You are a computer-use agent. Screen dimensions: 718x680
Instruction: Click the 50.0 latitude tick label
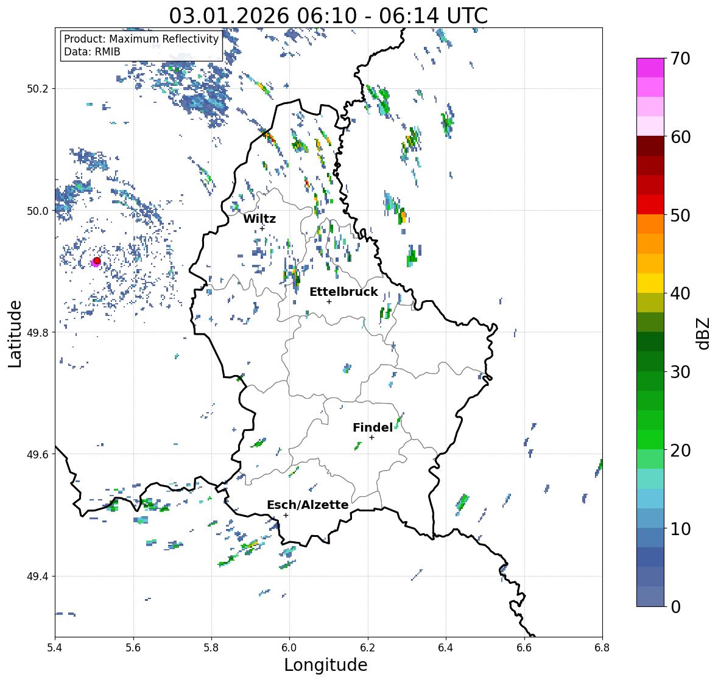tap(38, 211)
